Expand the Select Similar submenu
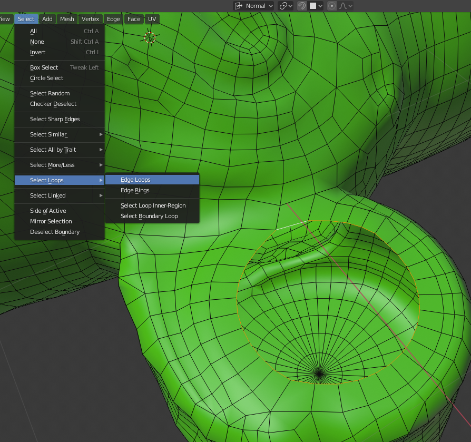Viewport: 471px width, 442px height. point(60,134)
